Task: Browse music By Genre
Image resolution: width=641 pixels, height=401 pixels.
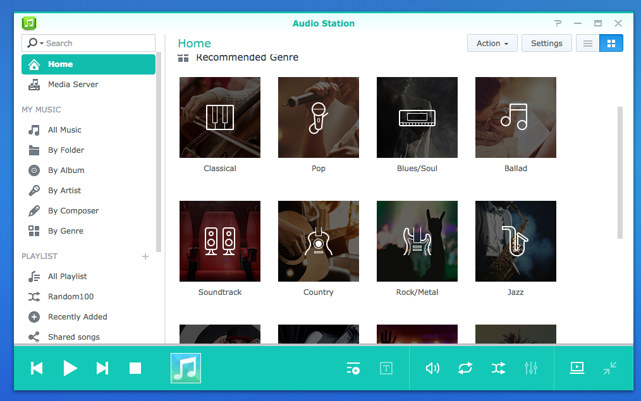Action: [x=89, y=231]
